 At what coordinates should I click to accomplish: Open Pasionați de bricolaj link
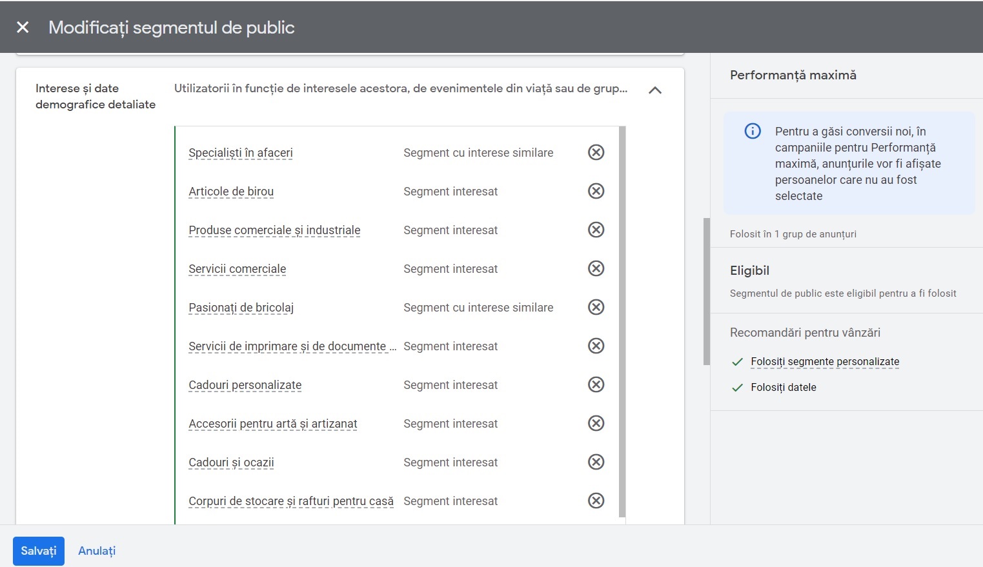[241, 308]
